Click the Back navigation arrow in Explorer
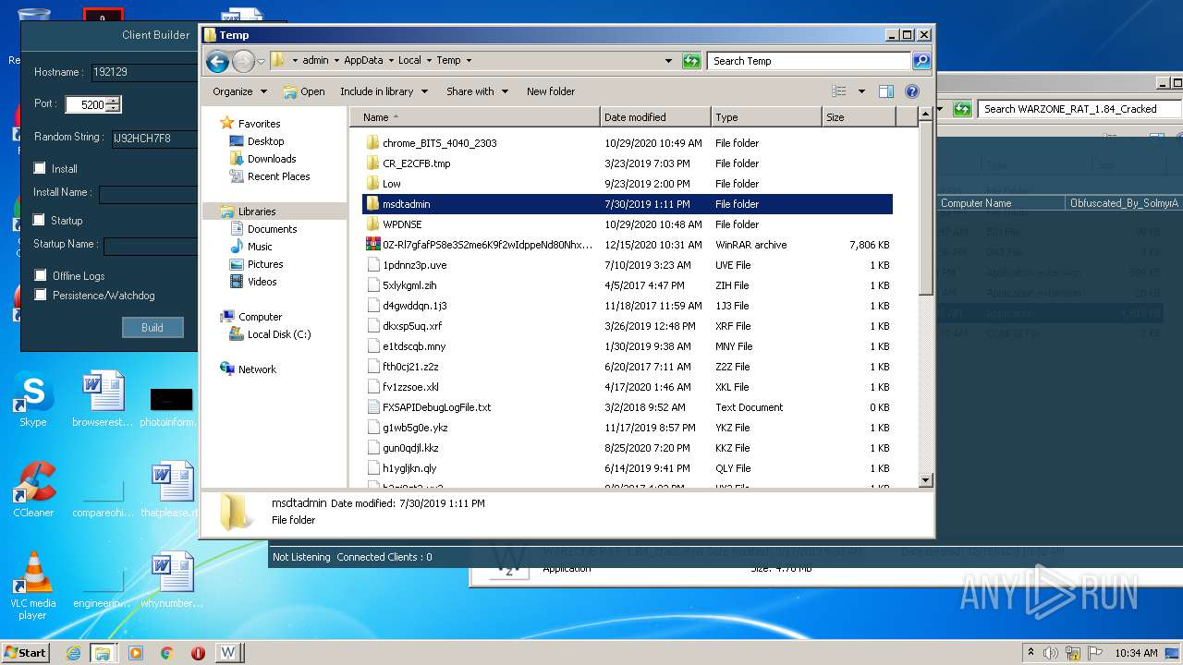This screenshot has height=665, width=1183. click(x=217, y=62)
